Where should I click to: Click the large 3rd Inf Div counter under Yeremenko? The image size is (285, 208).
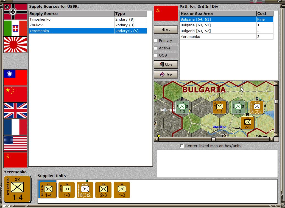(17, 189)
